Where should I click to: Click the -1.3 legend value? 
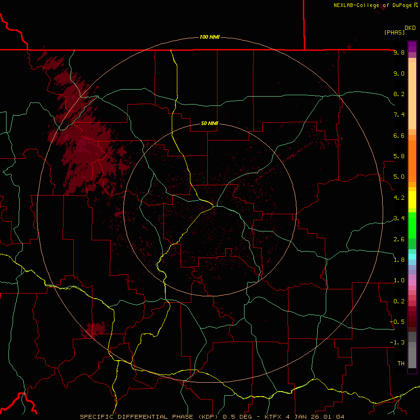point(397,343)
